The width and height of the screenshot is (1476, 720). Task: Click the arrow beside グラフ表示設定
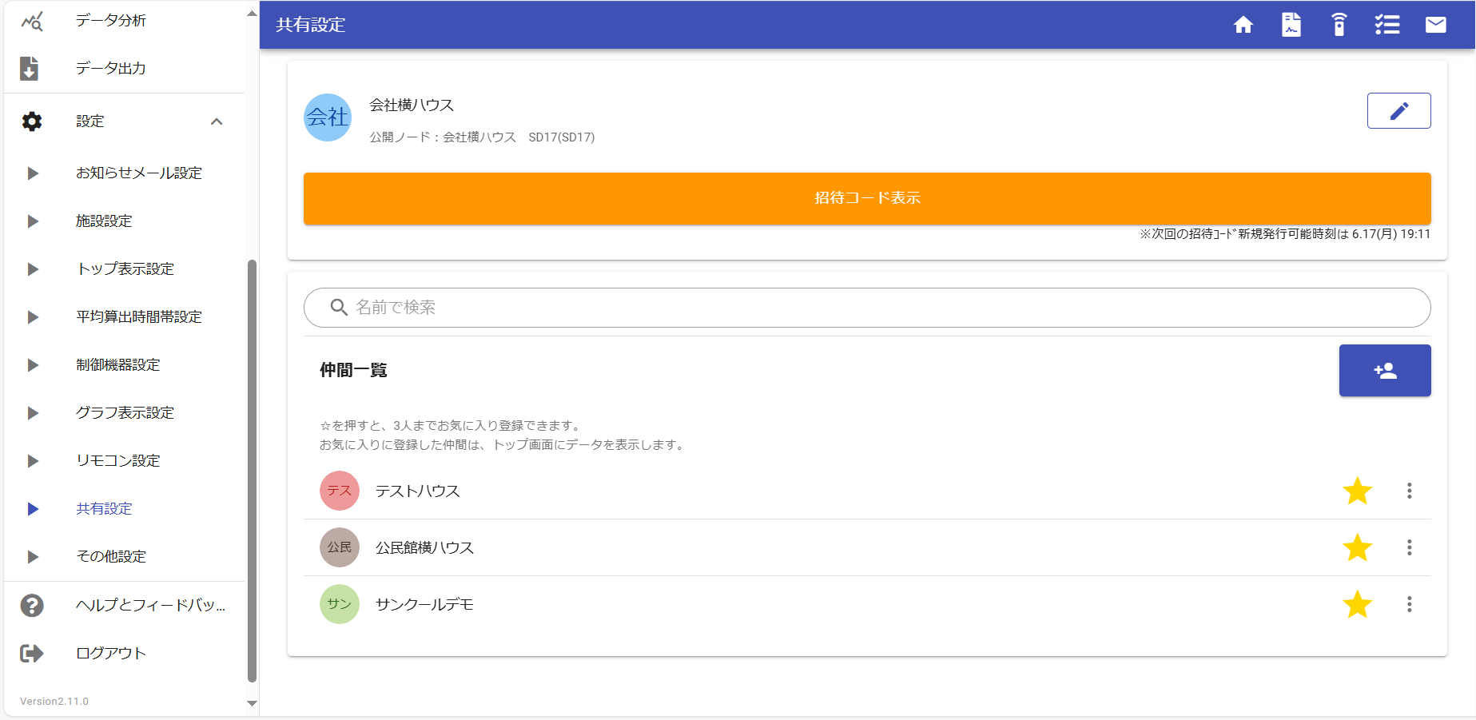[x=33, y=413]
